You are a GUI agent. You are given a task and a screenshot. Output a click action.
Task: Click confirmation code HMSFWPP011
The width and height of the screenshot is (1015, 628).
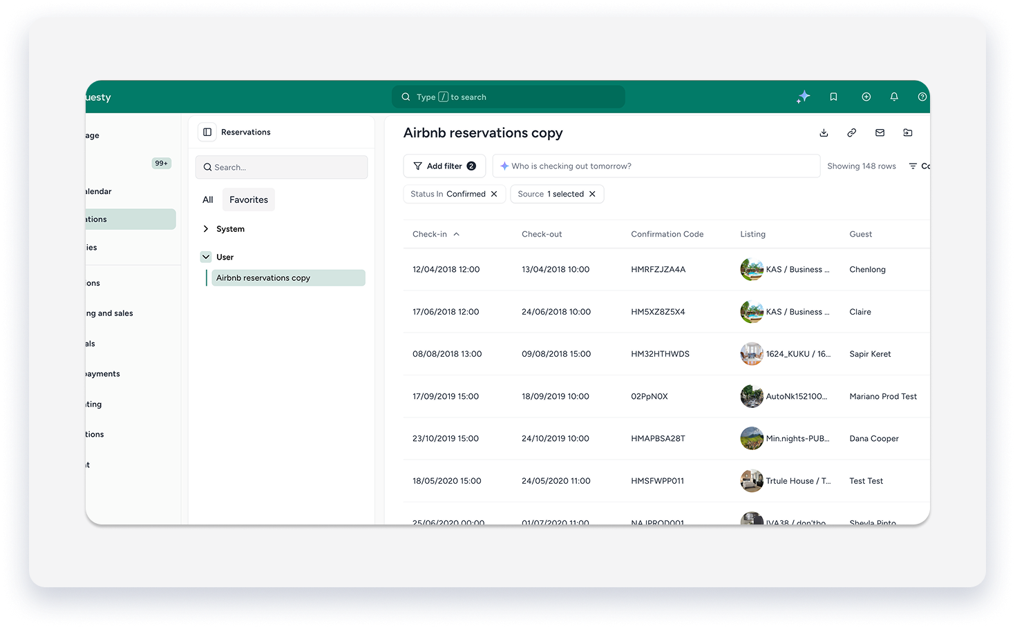(x=658, y=481)
